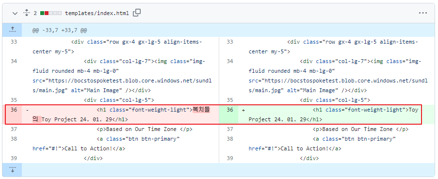The image size is (438, 179).
Task: Open the templates/index.html file link
Action: click(x=97, y=13)
